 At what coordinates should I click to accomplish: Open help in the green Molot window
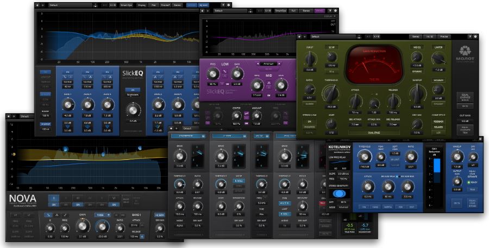pos(470,36)
